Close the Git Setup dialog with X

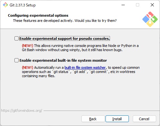click(x=152, y=5)
